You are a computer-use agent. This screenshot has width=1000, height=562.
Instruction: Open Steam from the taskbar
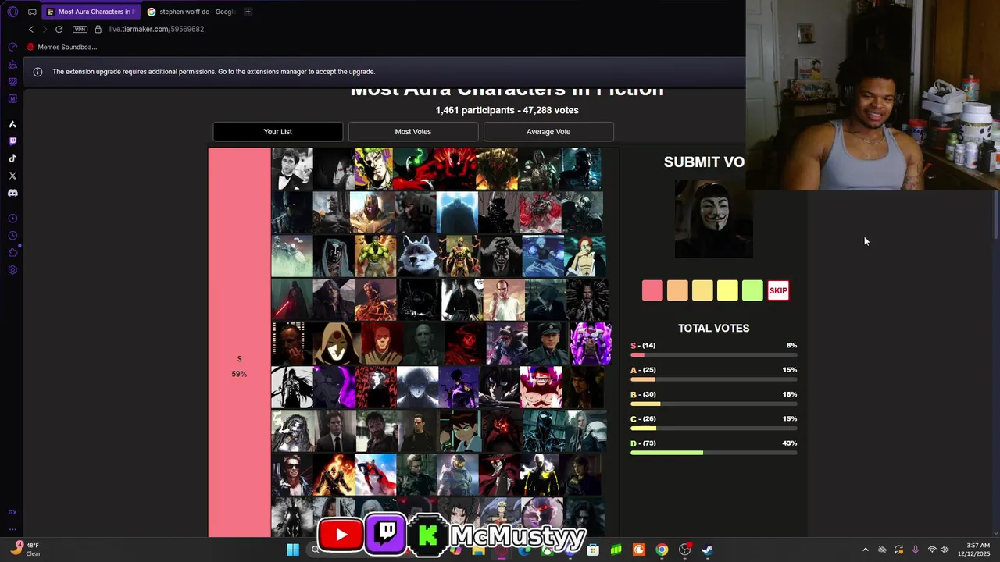click(x=707, y=550)
